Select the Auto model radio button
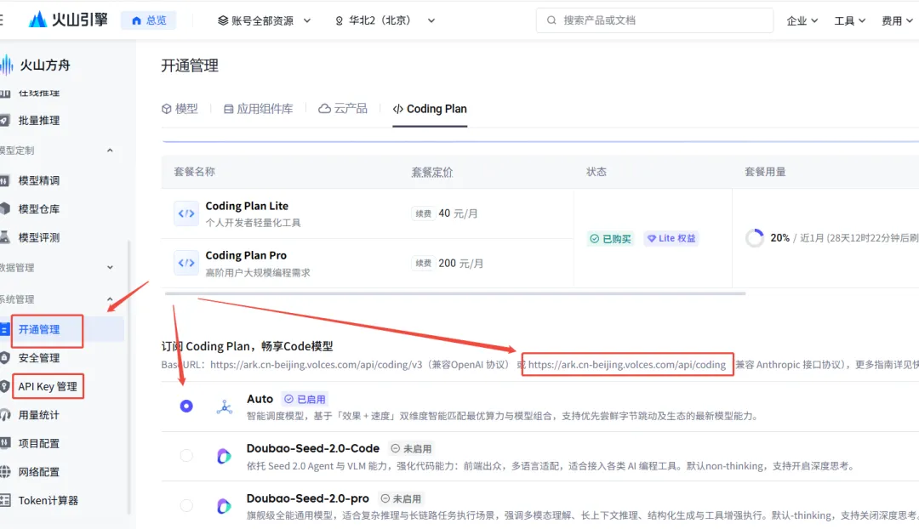This screenshot has width=919, height=529. click(x=186, y=406)
